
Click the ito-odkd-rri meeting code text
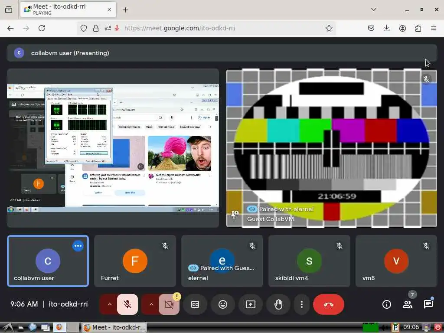coord(68,304)
